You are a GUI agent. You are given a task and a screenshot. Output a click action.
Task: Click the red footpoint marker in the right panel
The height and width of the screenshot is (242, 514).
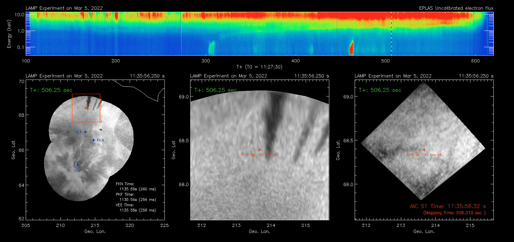click(424, 150)
